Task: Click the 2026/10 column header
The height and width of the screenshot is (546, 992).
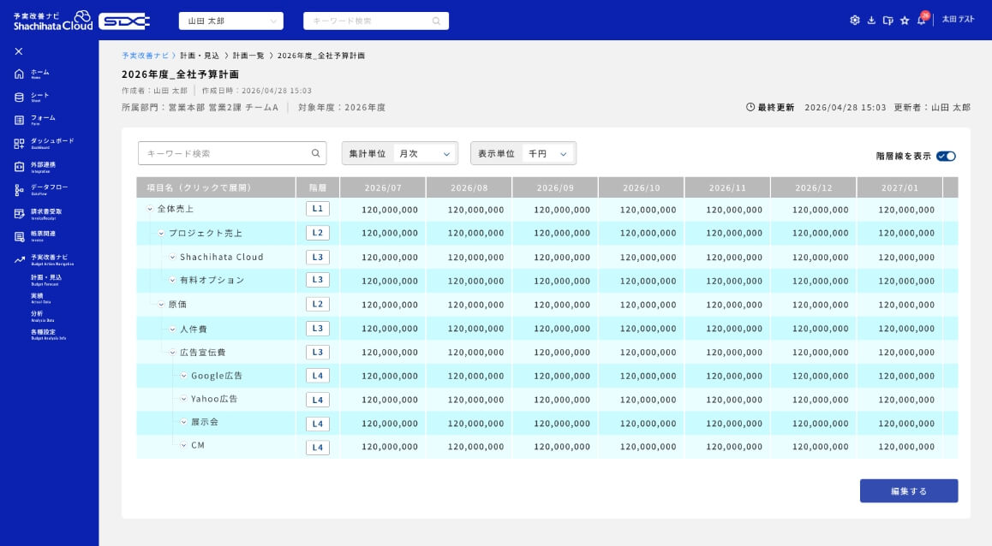Action: [641, 187]
